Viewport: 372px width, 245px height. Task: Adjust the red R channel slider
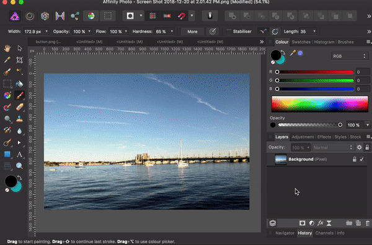pyautogui.click(x=315, y=72)
